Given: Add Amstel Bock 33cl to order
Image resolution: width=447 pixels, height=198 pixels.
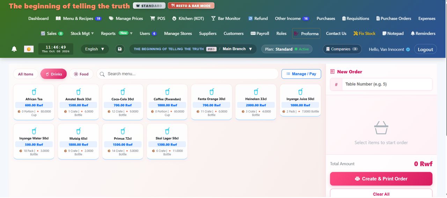Looking at the screenshot, I should click(78, 102).
